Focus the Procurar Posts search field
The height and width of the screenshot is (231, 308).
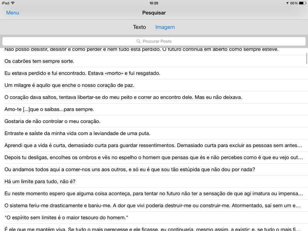(x=154, y=41)
